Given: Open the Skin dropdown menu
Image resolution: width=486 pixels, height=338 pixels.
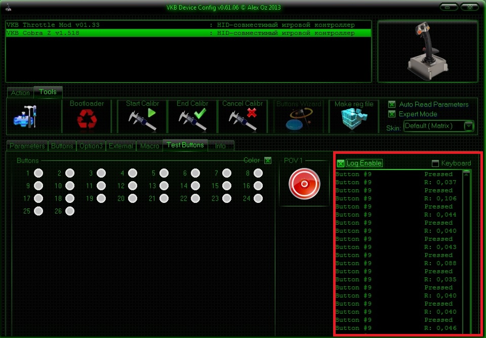Looking at the screenshot, I should tap(469, 126).
